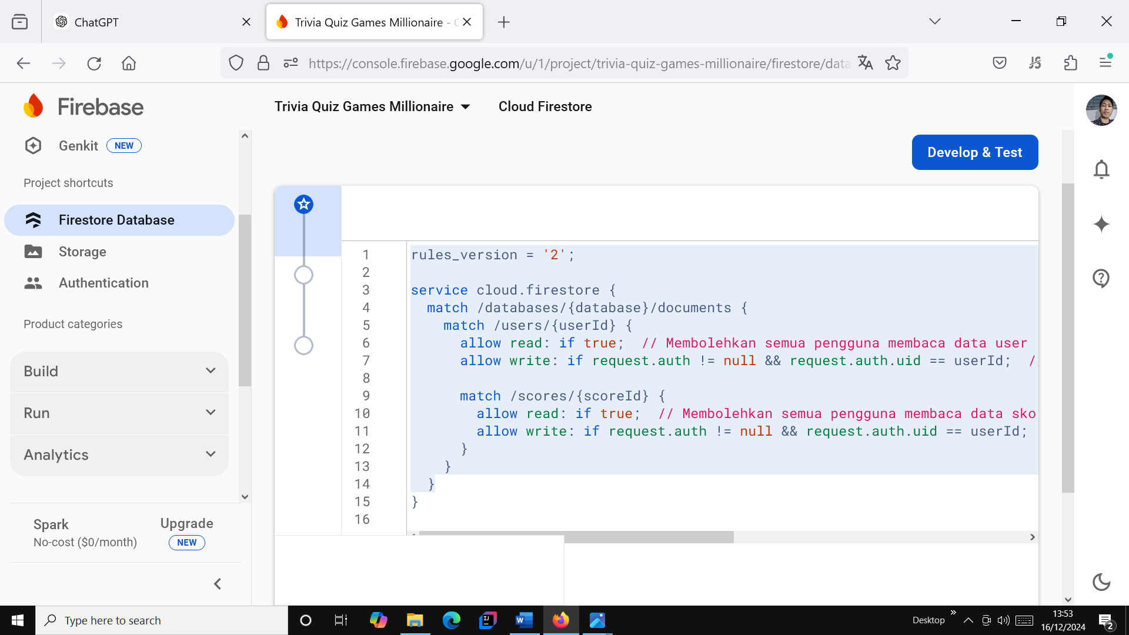Image resolution: width=1129 pixels, height=635 pixels.
Task: Select the third rules history marker
Action: tap(303, 345)
